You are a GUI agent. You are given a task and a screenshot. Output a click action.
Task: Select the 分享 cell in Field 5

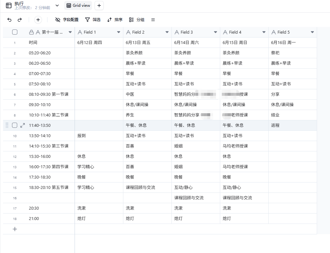point(293,94)
